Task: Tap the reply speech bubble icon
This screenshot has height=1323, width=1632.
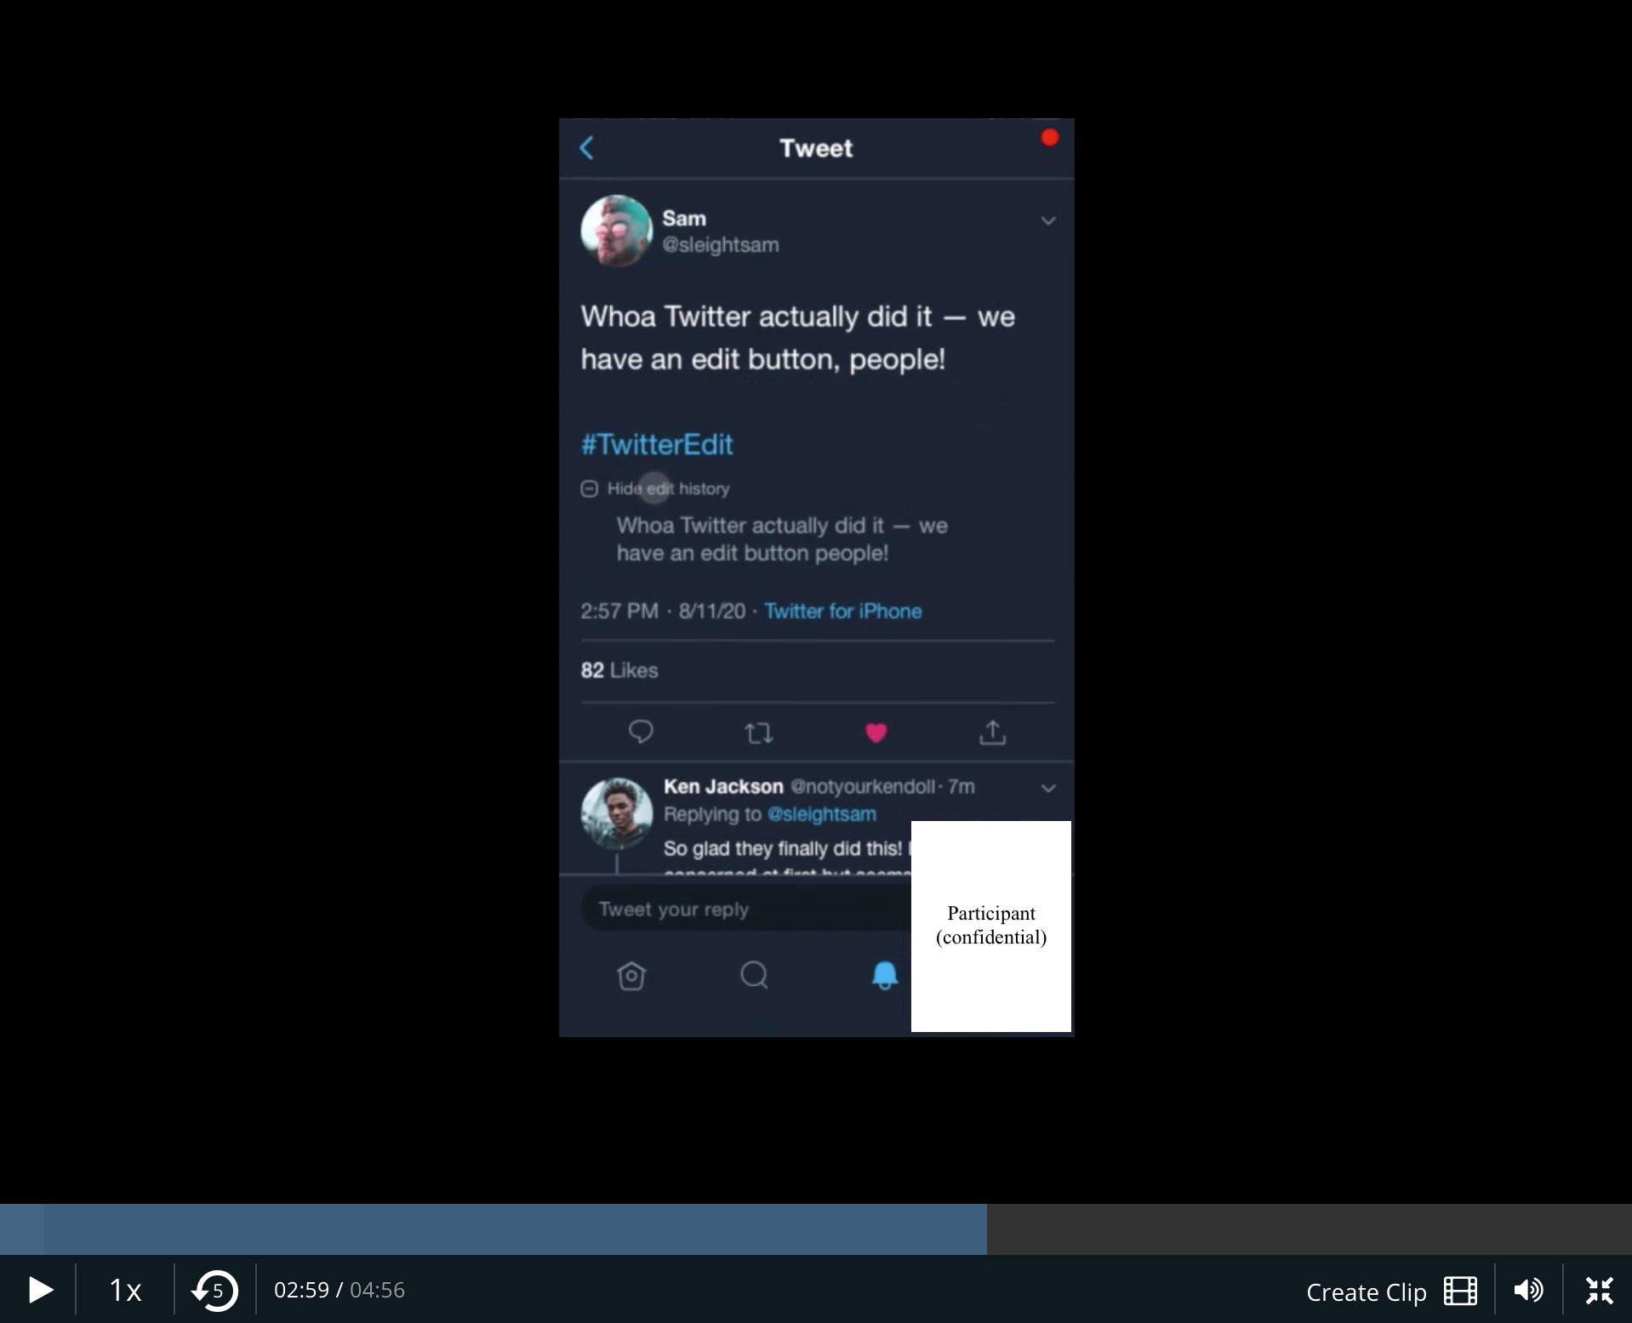Action: 641,732
